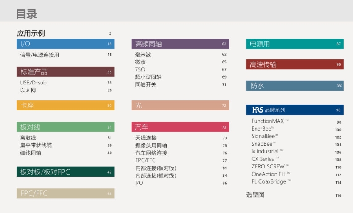
Task: Go to EnerBee entry
Action: (x=263, y=129)
